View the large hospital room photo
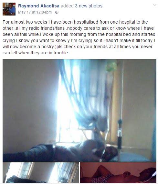The image size is (158, 184). pos(79,110)
